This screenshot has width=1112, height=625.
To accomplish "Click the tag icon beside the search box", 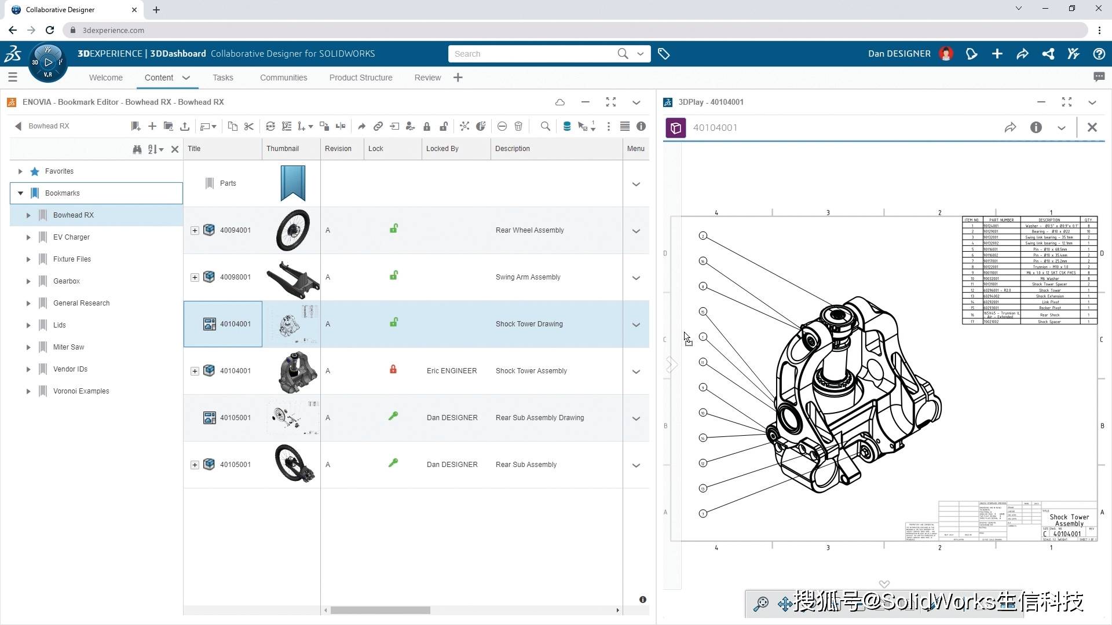I will [x=664, y=54].
